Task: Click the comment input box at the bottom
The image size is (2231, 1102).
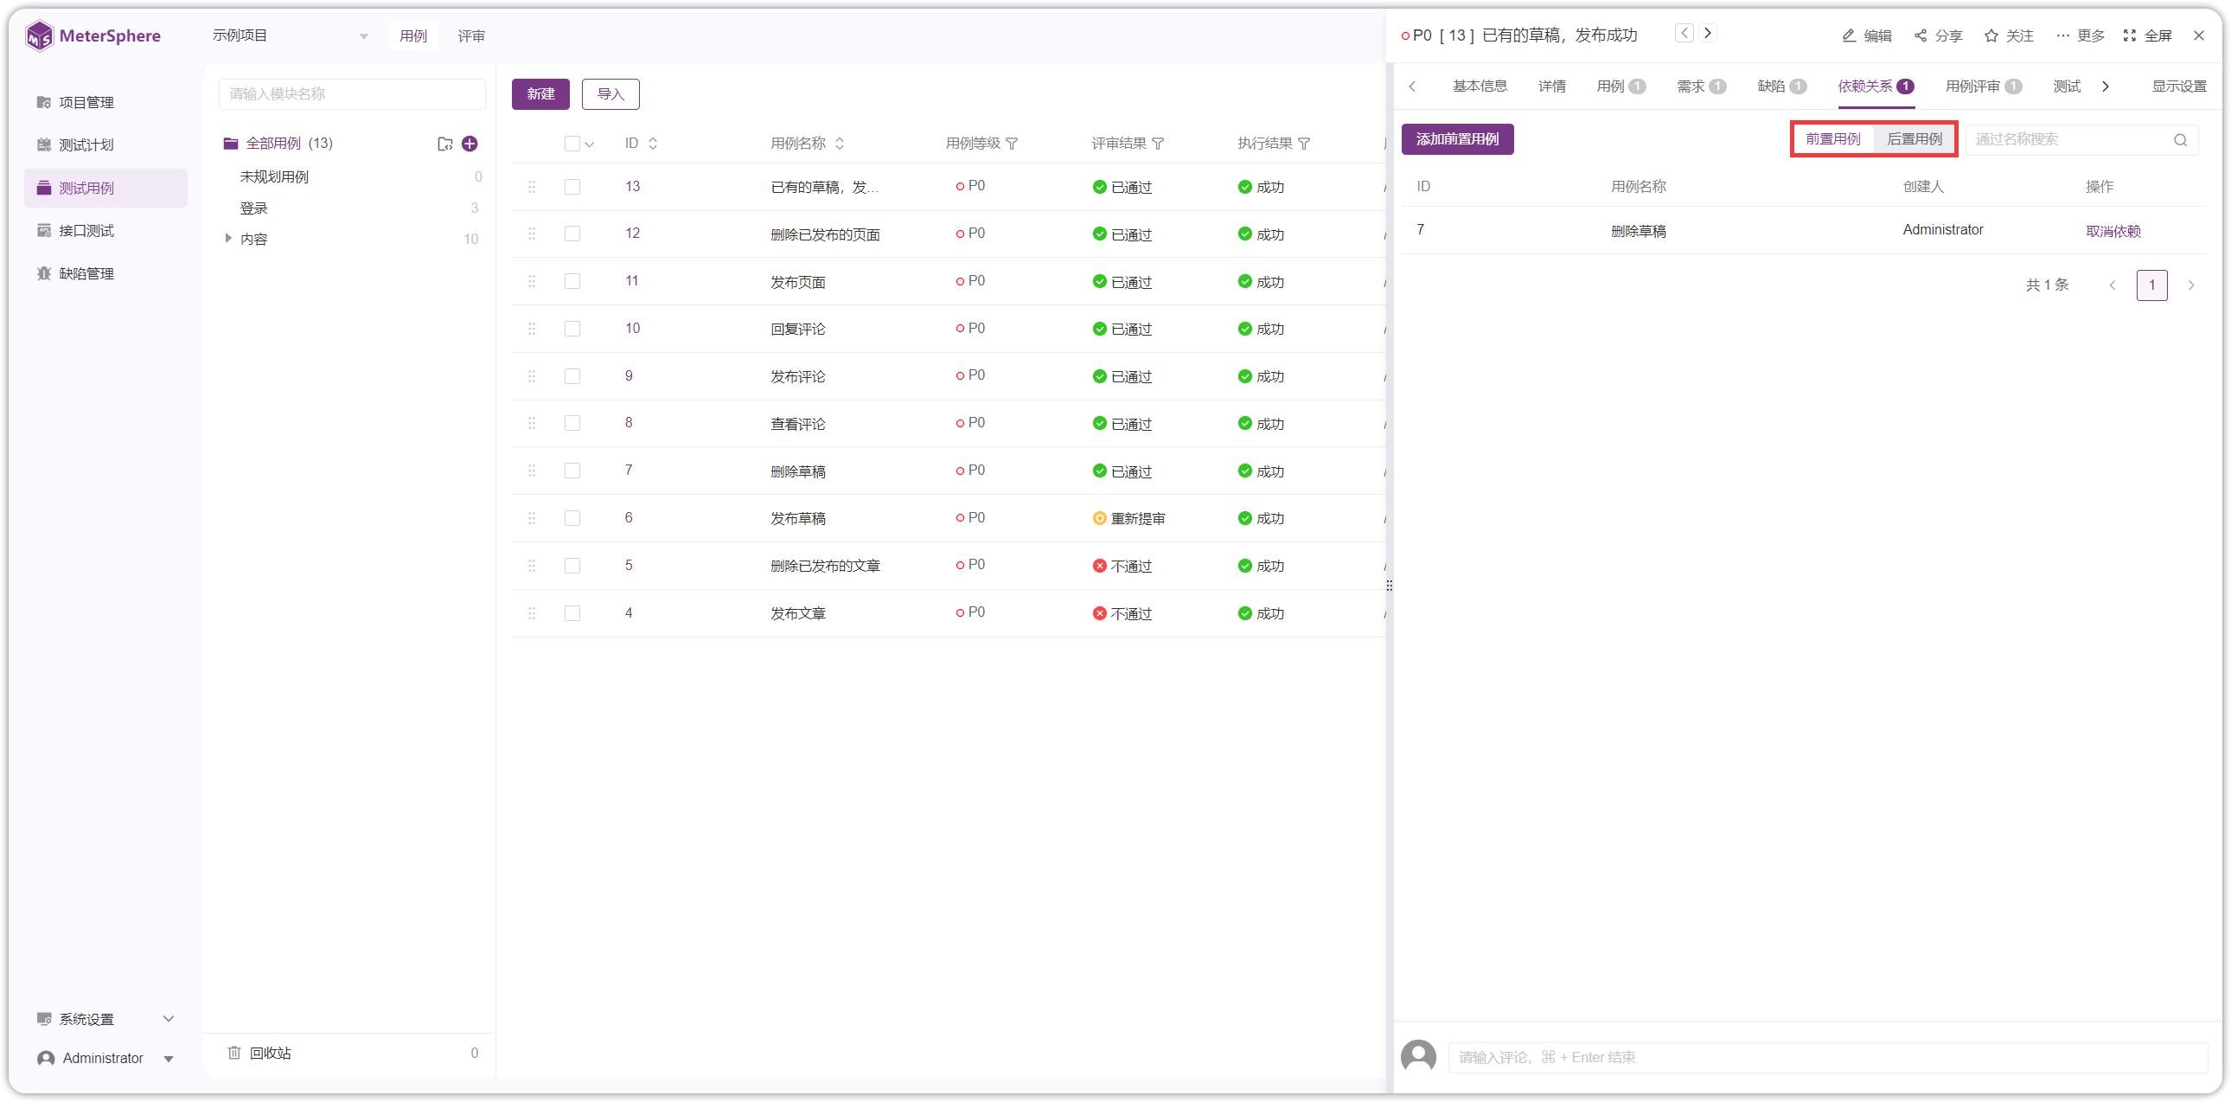Action: tap(1826, 1057)
